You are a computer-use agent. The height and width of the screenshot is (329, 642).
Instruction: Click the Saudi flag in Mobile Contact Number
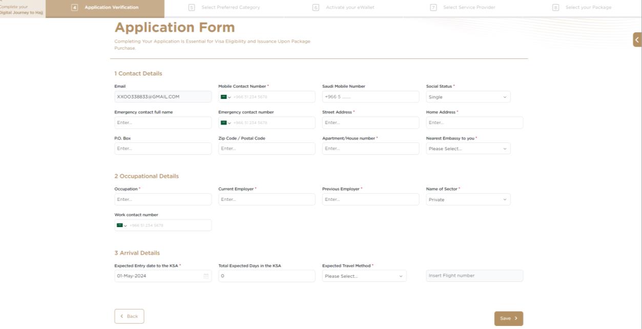[x=223, y=97]
